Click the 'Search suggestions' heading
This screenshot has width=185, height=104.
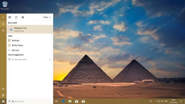click(16, 55)
